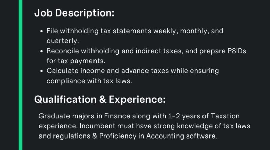Click the bullet dot before "Calculate income"
Screen dimensions: 270x150
(x=41, y=71)
